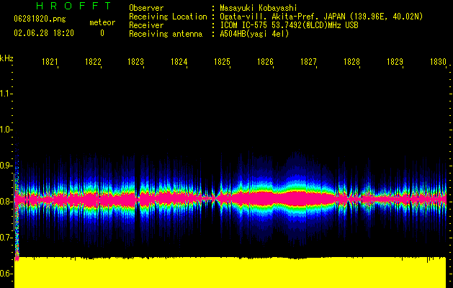
Task: Click the Receiver field label
Action: coord(146,25)
